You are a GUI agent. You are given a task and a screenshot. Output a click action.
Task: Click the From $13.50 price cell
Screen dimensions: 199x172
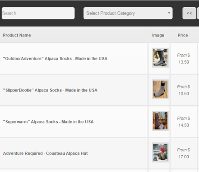(x=183, y=58)
